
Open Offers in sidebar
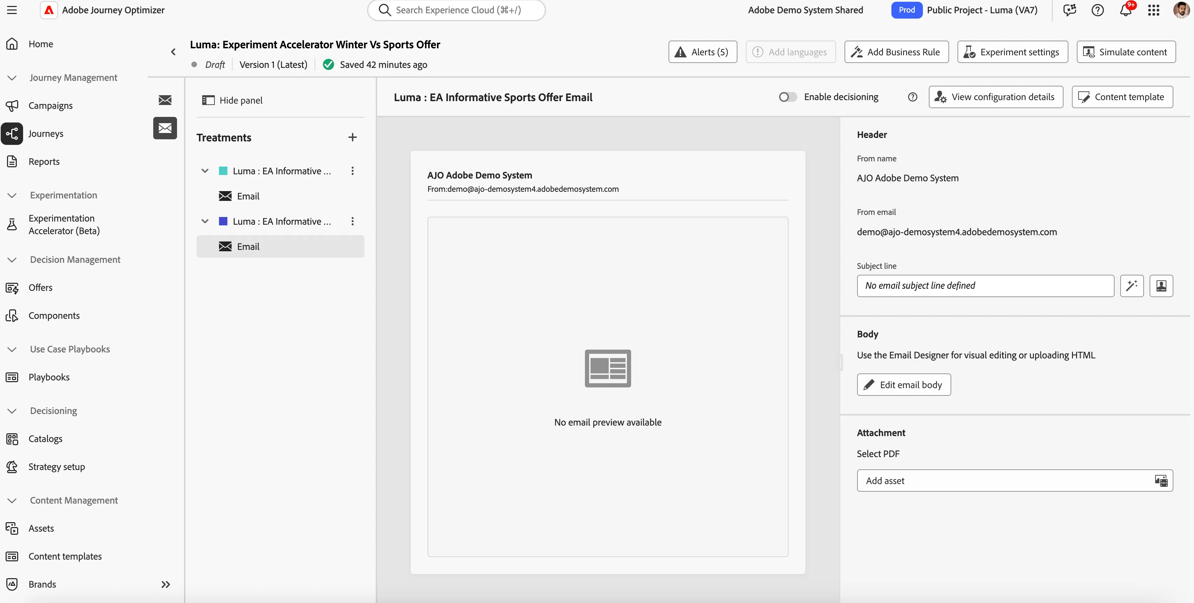(x=40, y=288)
